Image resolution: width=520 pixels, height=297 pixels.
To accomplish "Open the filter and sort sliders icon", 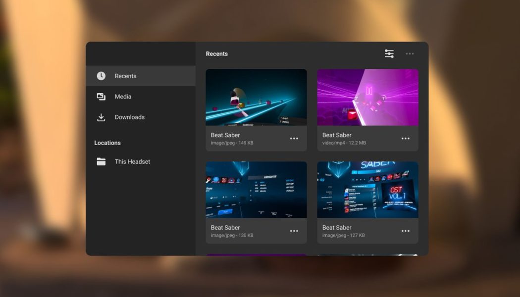I will click(389, 53).
